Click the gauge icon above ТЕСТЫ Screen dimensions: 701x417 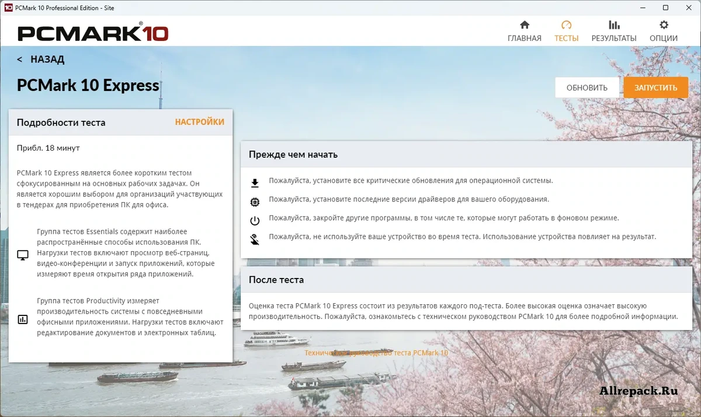(x=566, y=25)
